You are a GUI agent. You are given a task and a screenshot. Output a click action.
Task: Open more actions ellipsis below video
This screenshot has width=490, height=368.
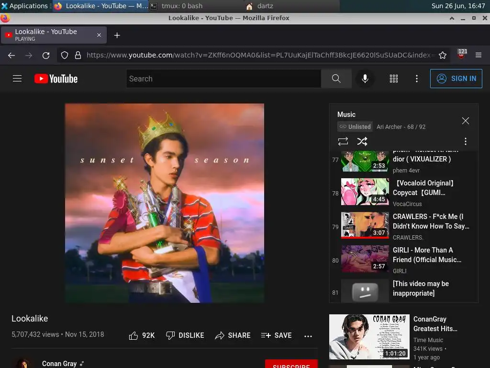(x=308, y=336)
